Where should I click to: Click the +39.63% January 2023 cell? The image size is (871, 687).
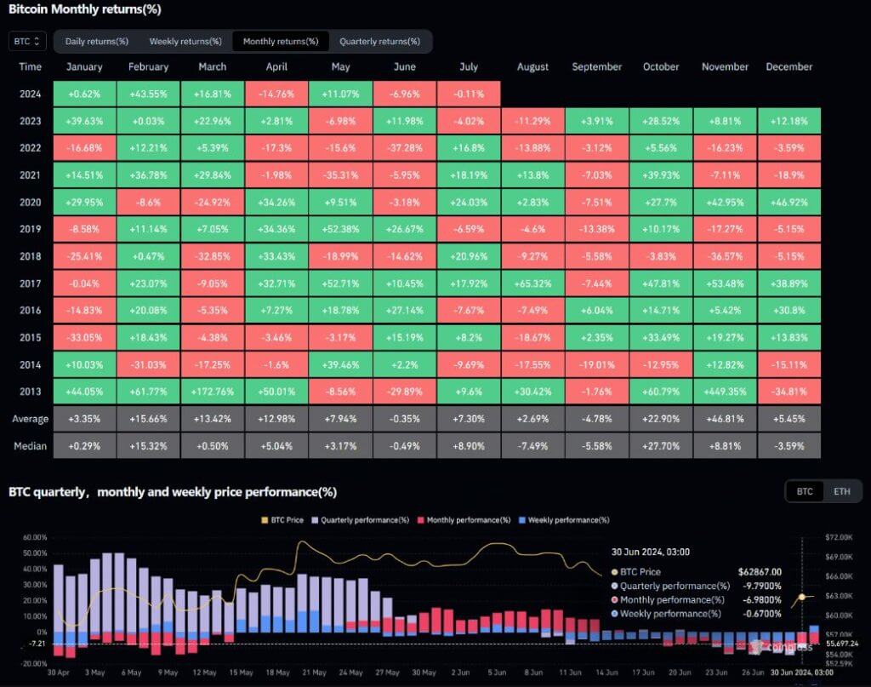click(x=84, y=121)
